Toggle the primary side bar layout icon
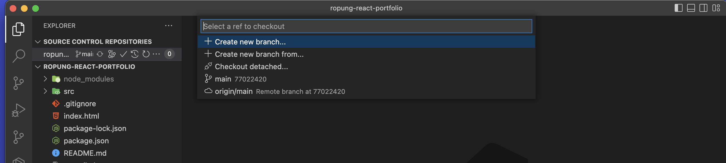The image size is (726, 163). point(678,8)
